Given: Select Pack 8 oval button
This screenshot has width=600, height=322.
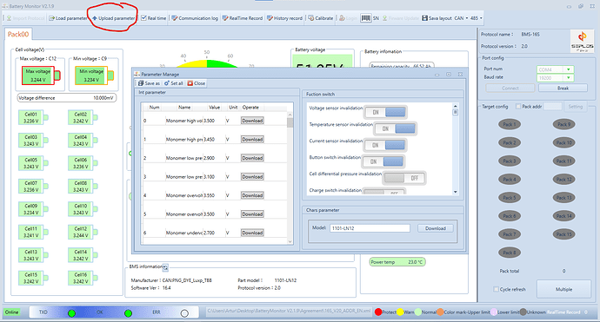Looking at the screenshot, I should click(x=510, y=253).
